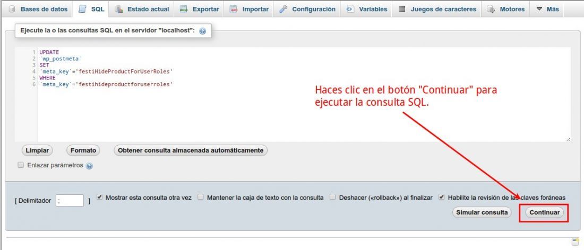The width and height of the screenshot is (584, 250).
Task: Click the Variables icon
Action: pyautogui.click(x=350, y=10)
